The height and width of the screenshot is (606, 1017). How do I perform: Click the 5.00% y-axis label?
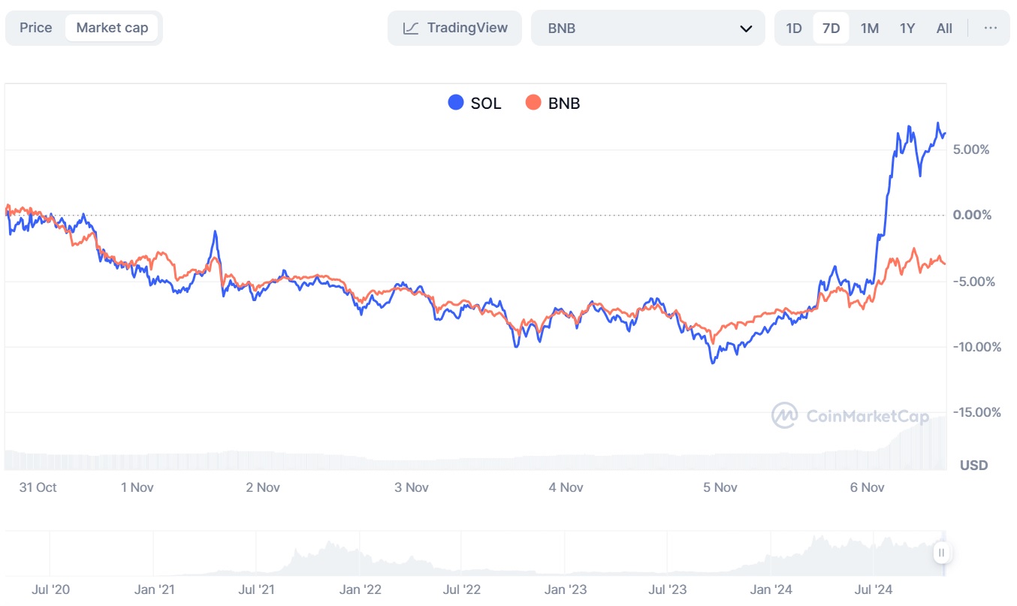(x=972, y=149)
